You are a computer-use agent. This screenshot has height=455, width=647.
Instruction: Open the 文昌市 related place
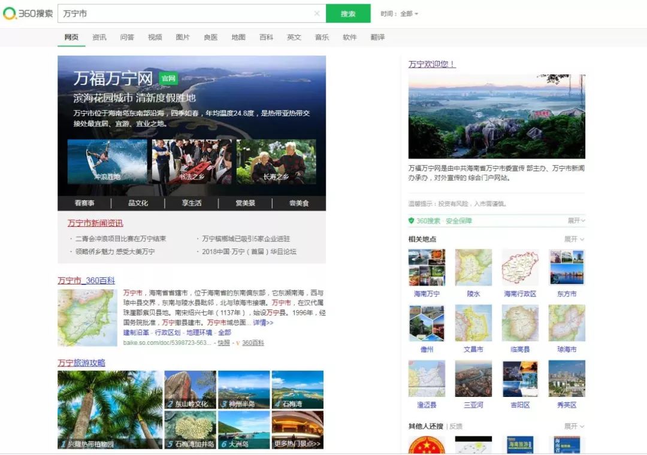[x=473, y=329]
